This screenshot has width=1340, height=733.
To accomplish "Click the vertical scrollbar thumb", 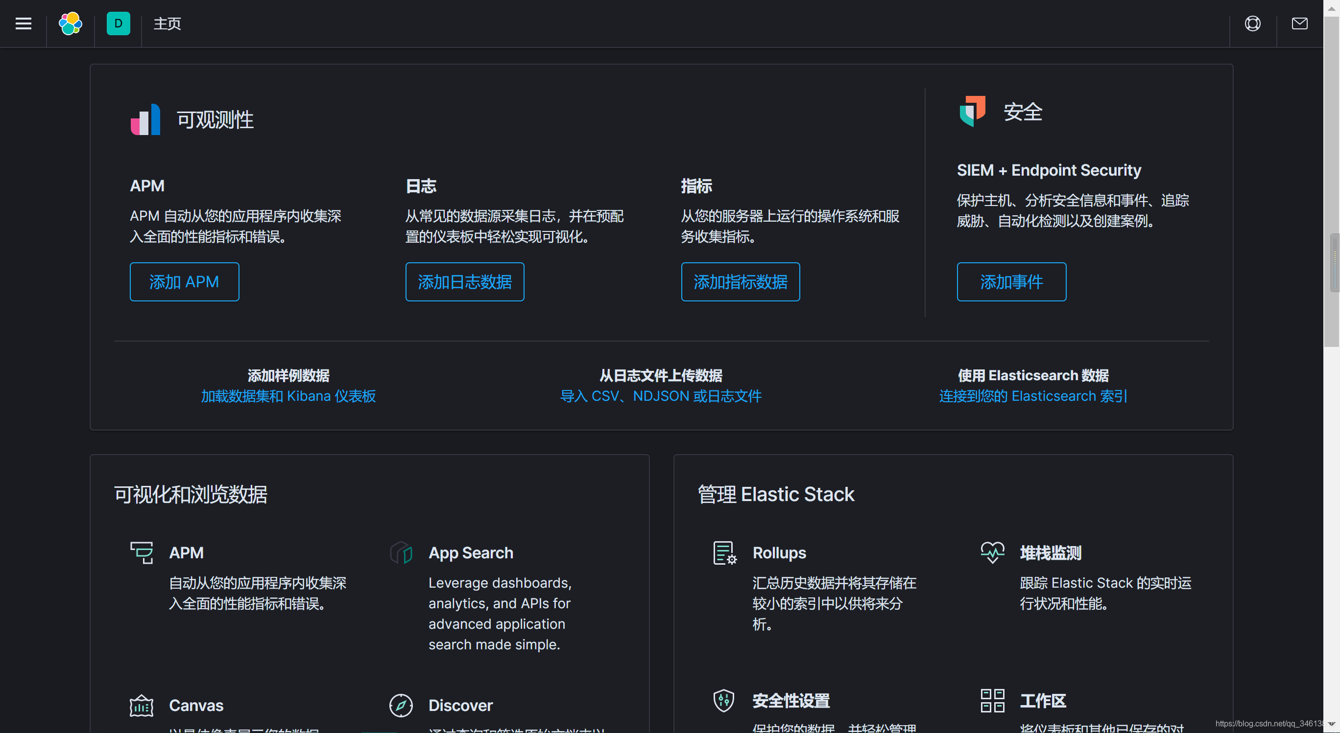I will [1332, 182].
